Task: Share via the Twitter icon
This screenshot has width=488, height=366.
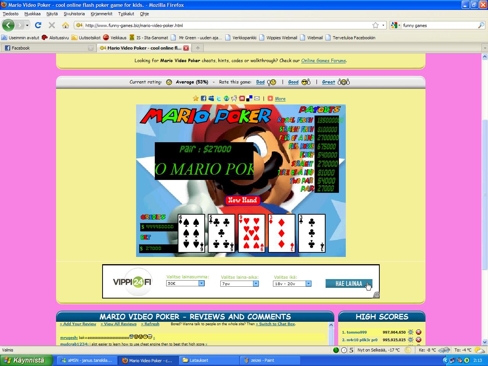Action: point(219,98)
